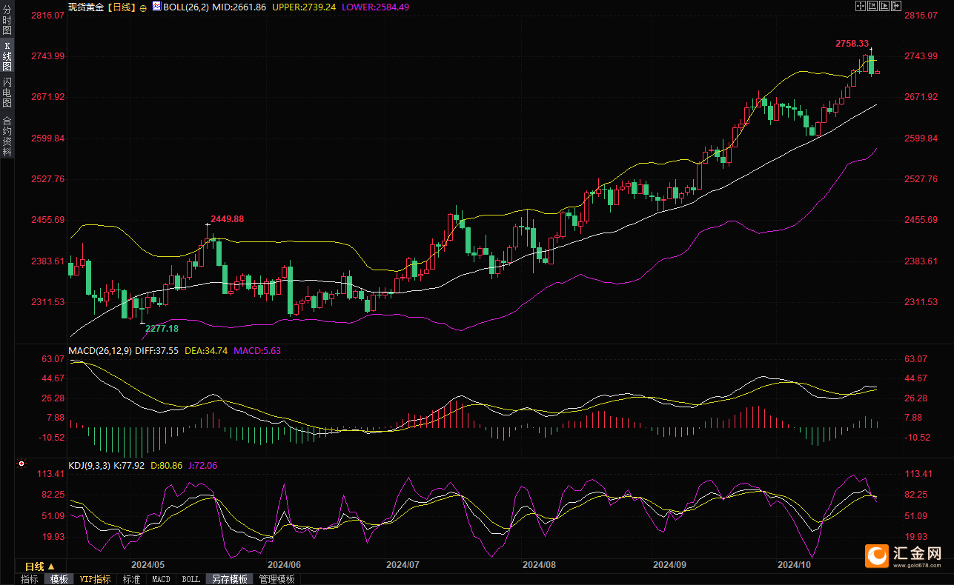Screen dimensions: 954x585
Task: Click 113.41 on the right KDJ axis
Action: pyautogui.click(x=919, y=474)
